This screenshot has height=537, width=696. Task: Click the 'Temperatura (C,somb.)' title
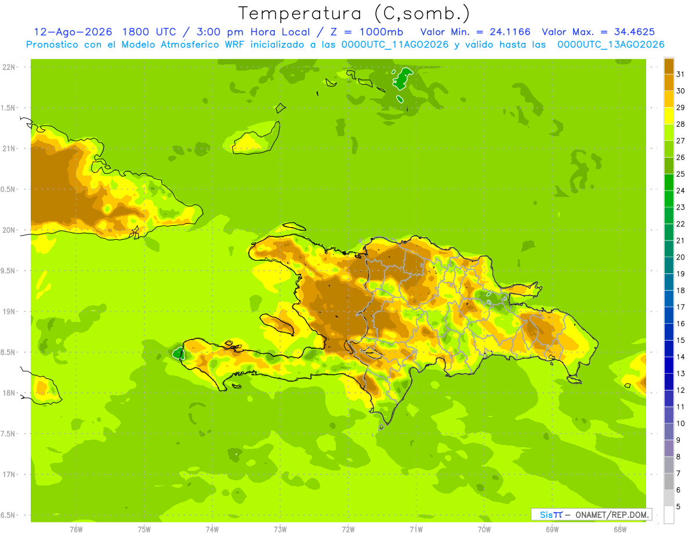[x=354, y=13]
